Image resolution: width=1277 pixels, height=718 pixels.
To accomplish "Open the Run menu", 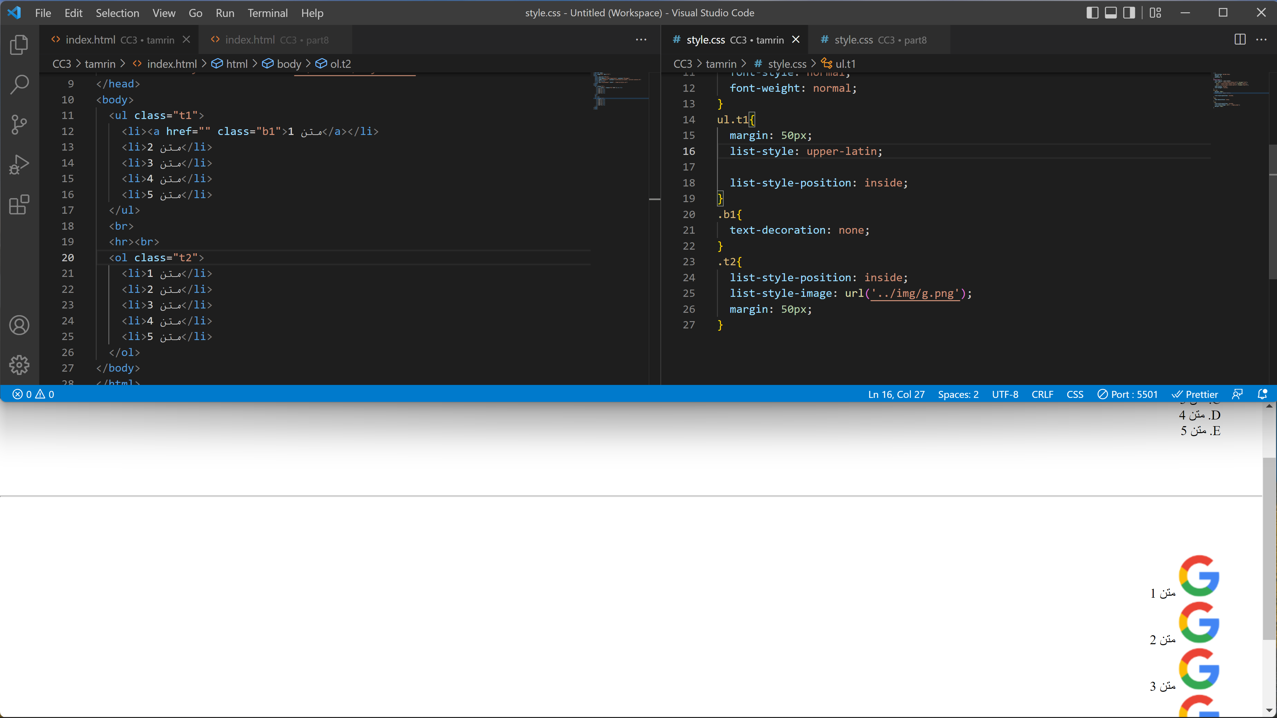I will click(x=225, y=13).
